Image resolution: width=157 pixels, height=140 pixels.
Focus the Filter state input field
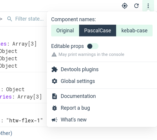(x=29, y=19)
